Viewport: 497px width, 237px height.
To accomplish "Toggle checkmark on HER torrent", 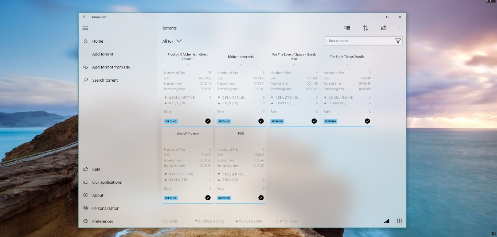I will coord(261,198).
